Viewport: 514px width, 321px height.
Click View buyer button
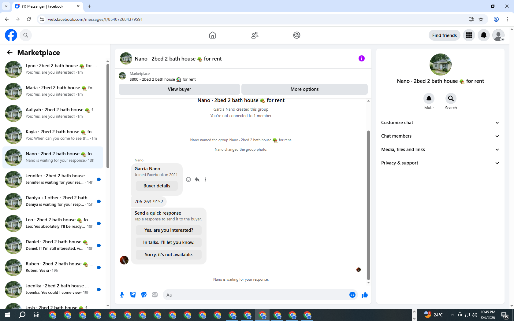click(179, 89)
